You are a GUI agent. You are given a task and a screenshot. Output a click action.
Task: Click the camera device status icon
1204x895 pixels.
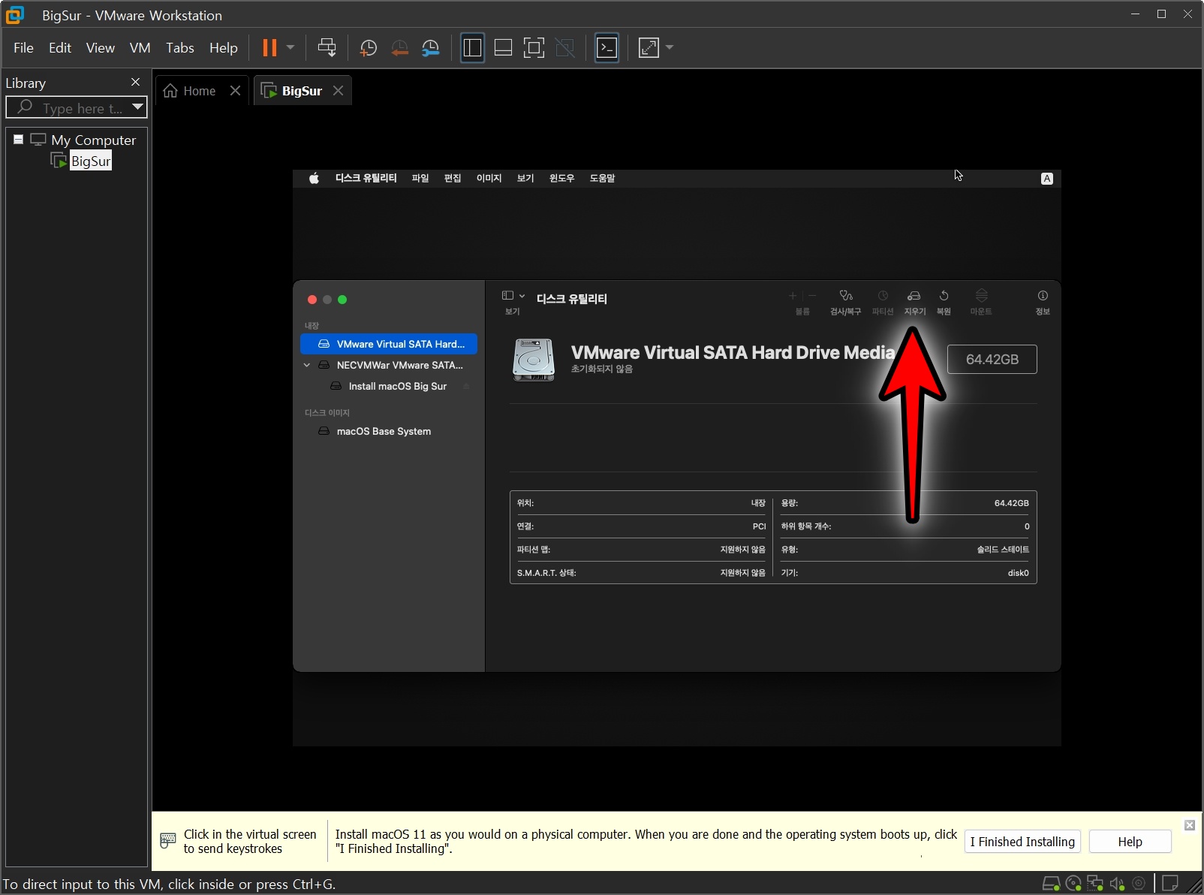1139,884
